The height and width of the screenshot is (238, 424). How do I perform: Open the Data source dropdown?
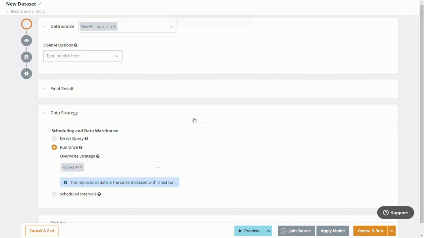tap(171, 26)
